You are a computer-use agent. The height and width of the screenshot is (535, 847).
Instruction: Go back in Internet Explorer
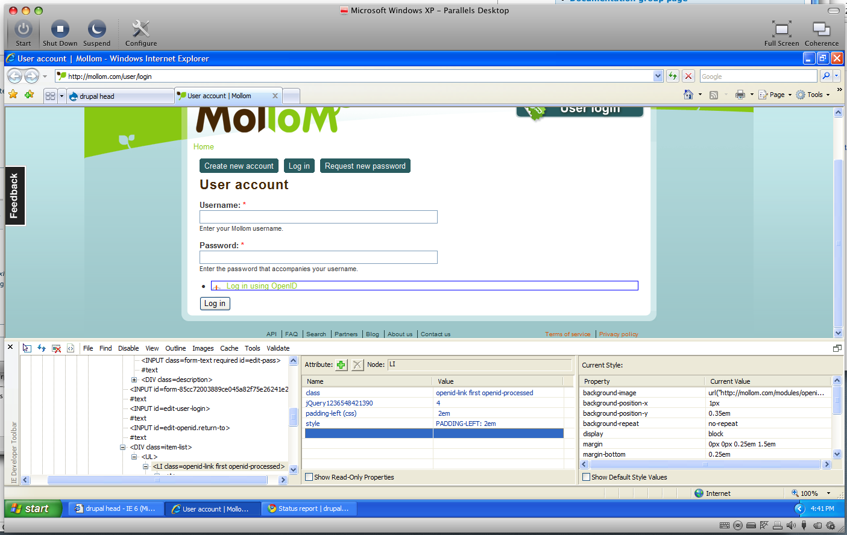click(x=15, y=76)
